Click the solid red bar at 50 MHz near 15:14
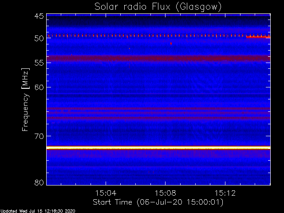The image size is (284, 213). point(258,37)
